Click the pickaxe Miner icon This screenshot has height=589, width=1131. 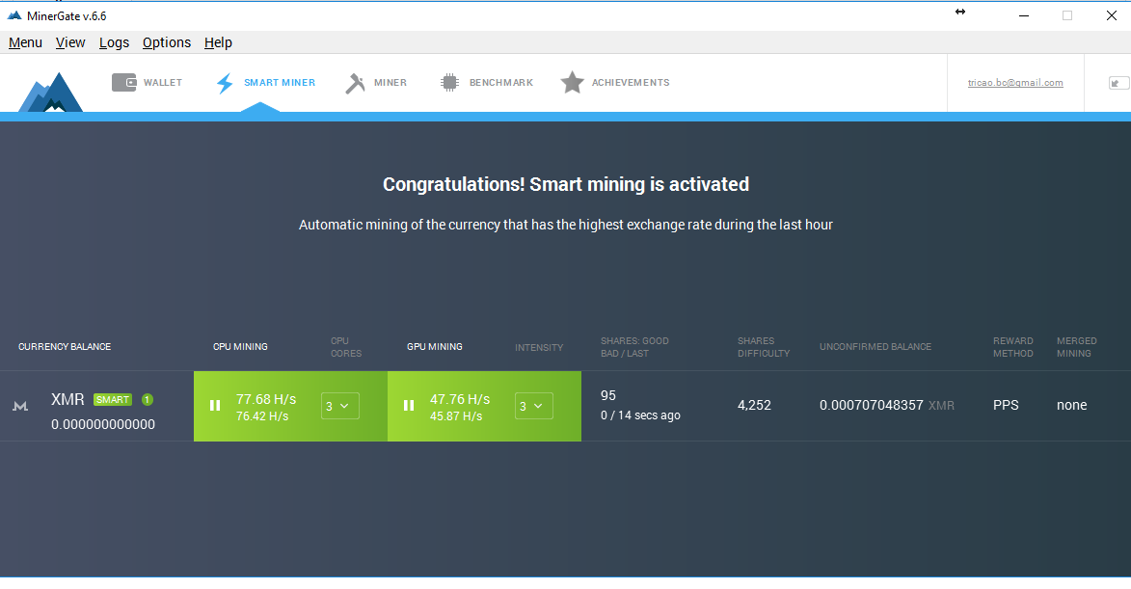(355, 83)
